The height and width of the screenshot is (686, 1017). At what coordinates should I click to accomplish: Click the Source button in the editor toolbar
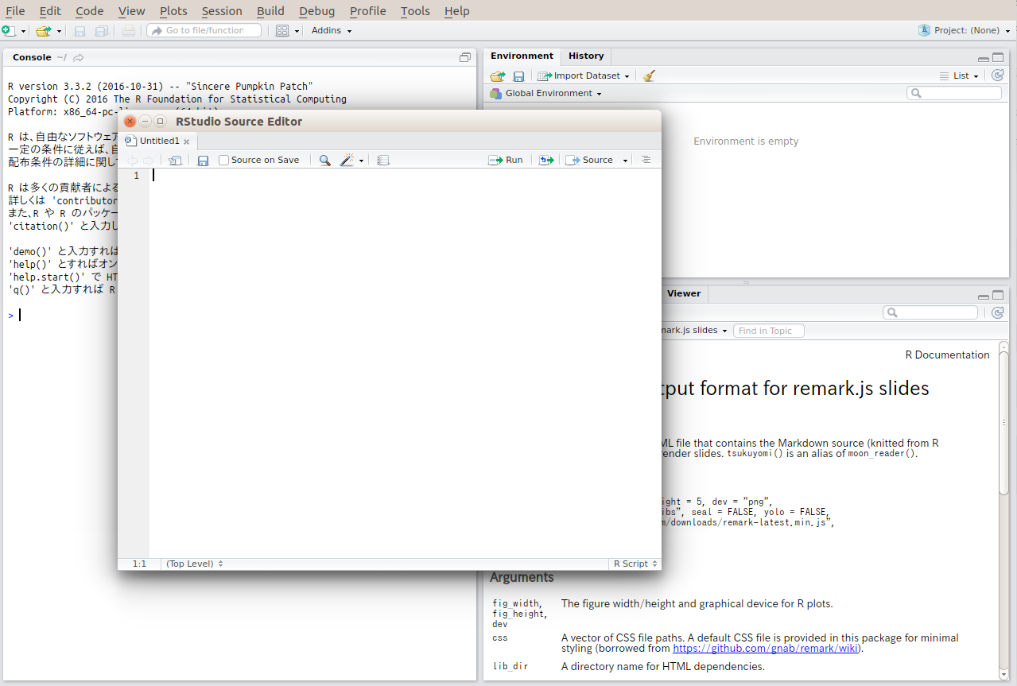click(592, 160)
